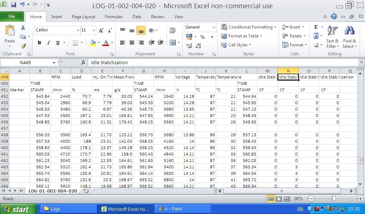Open the File menu button
365x214 pixels.
[12, 16]
